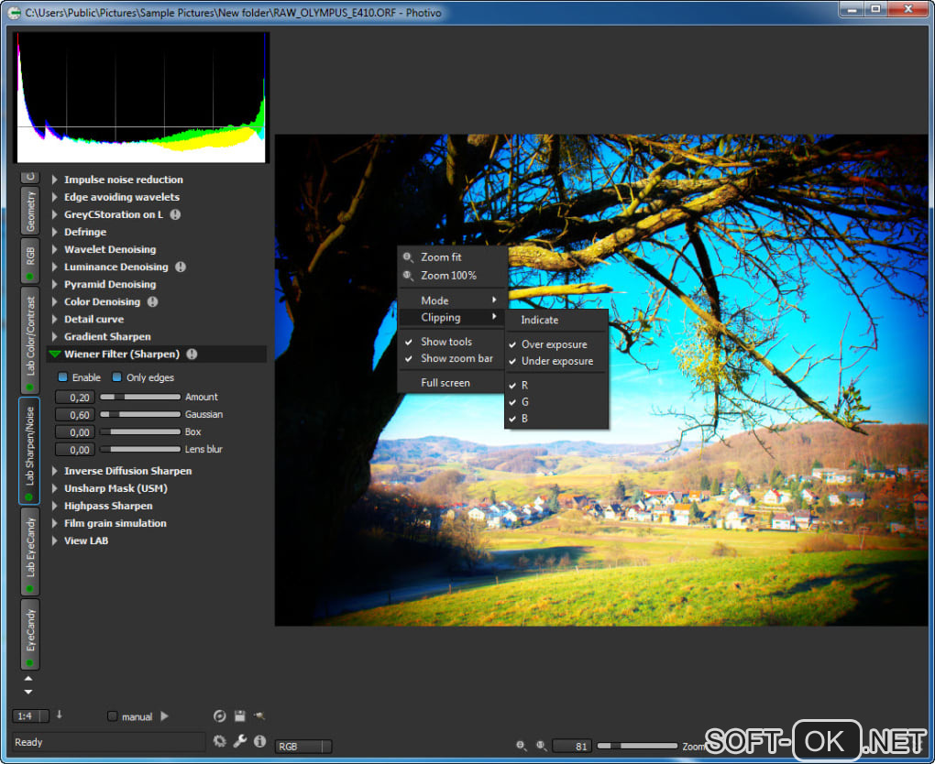
Task: Click info icon next to GreyCStoration on L
Action: click(x=175, y=214)
